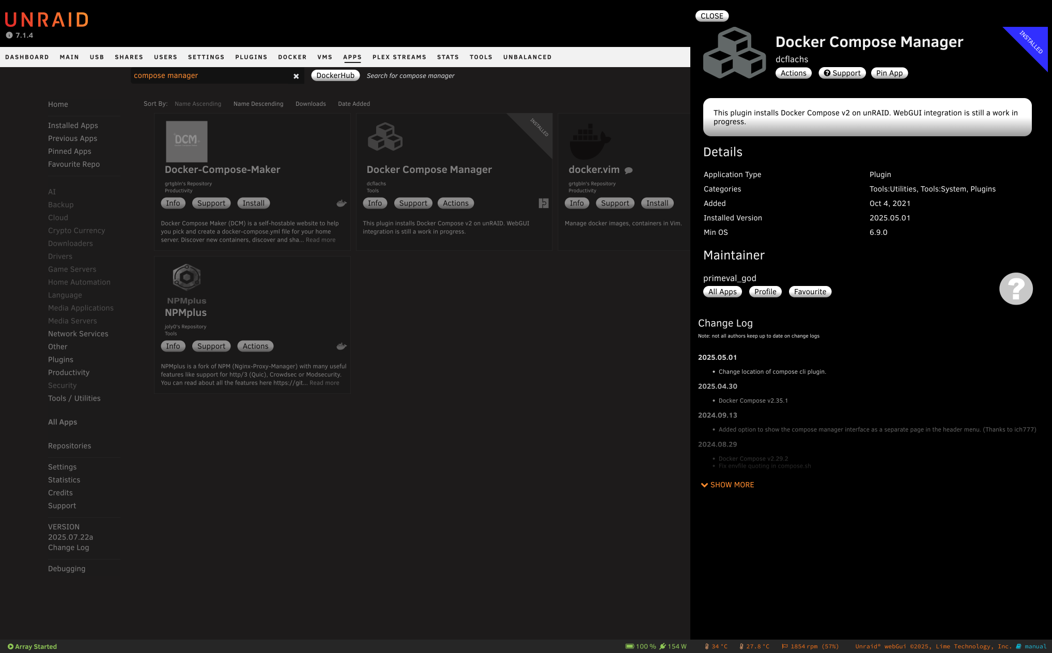This screenshot has width=1052, height=653.
Task: Click the Docker-Compose-Maker DCM app icon
Action: pos(187,141)
